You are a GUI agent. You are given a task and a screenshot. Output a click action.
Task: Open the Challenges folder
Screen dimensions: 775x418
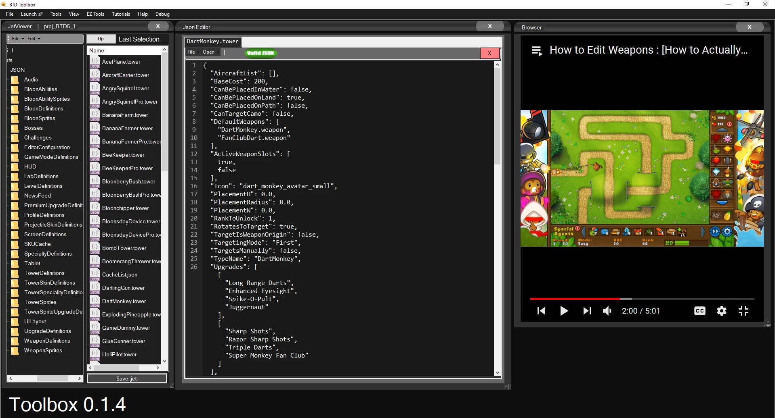pyautogui.click(x=38, y=137)
